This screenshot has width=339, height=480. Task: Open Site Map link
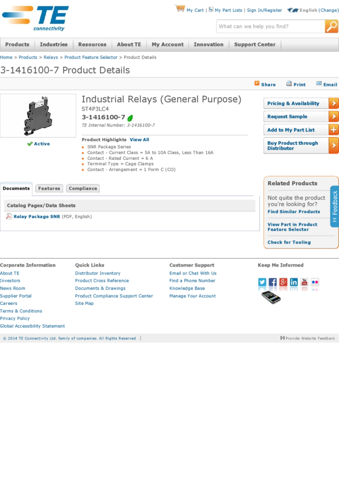(85, 303)
